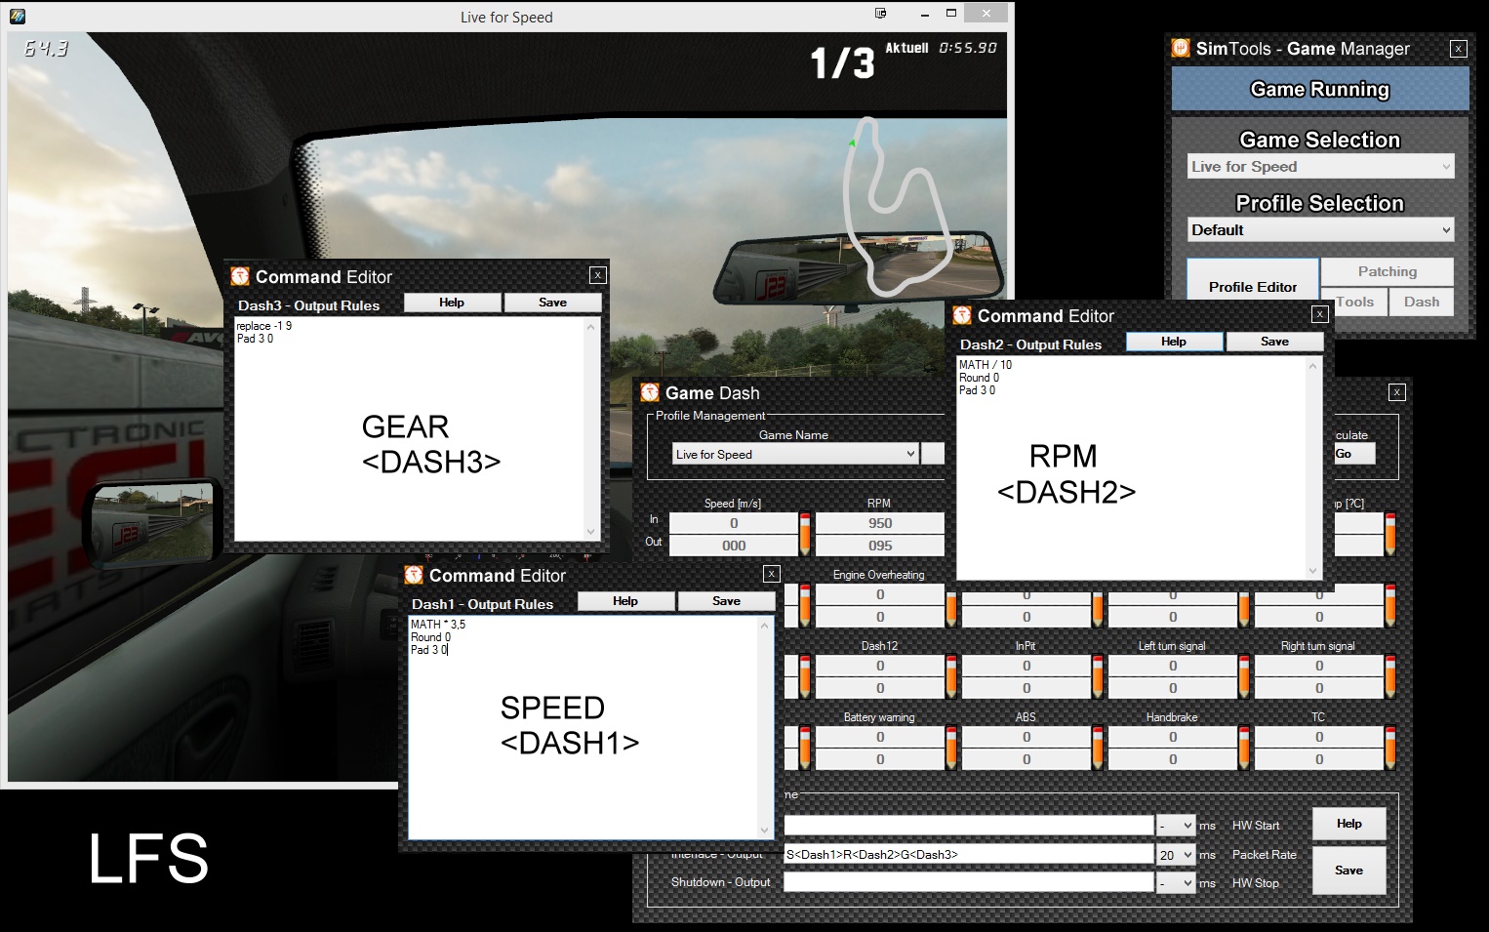Open the Game Selection dropdown
The height and width of the screenshot is (932, 1489).
point(1321,166)
